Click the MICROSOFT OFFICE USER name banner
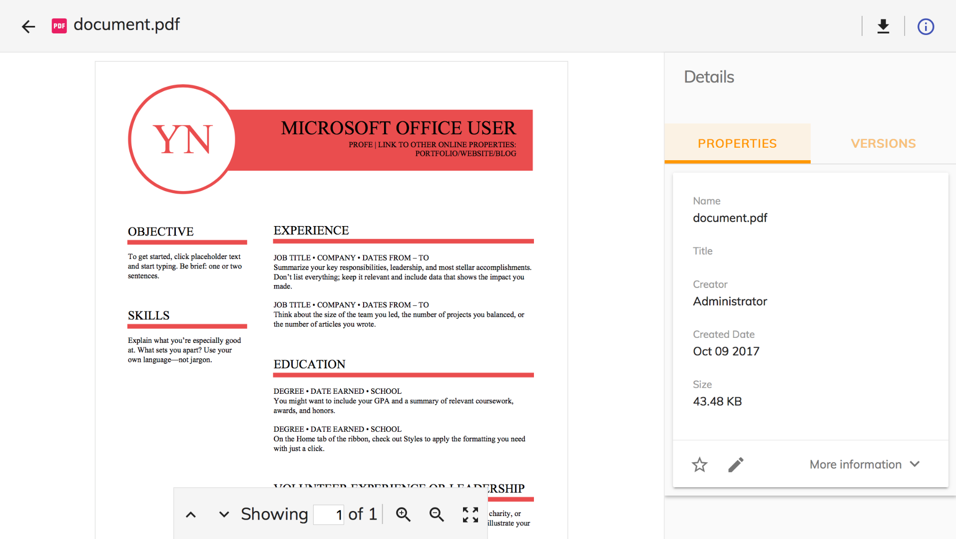This screenshot has height=539, width=956. tap(398, 128)
